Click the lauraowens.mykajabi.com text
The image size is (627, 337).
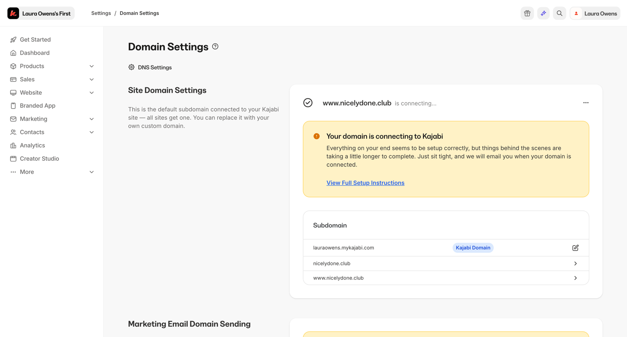pos(343,248)
